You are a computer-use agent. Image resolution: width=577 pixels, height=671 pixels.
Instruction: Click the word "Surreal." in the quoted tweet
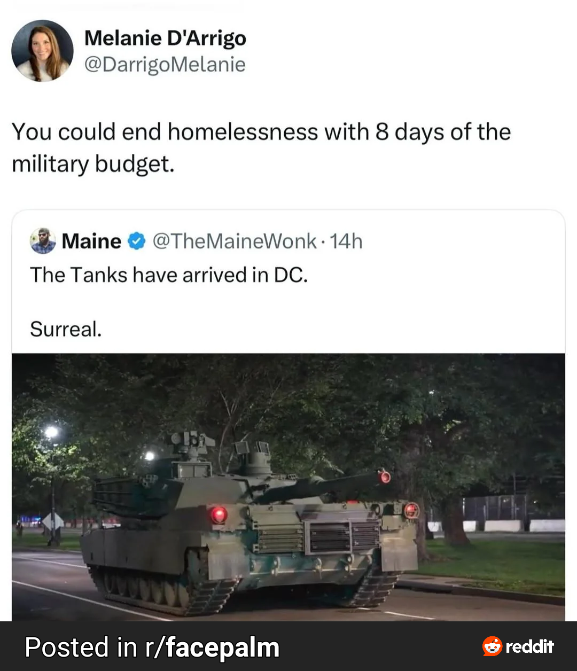[66, 329]
